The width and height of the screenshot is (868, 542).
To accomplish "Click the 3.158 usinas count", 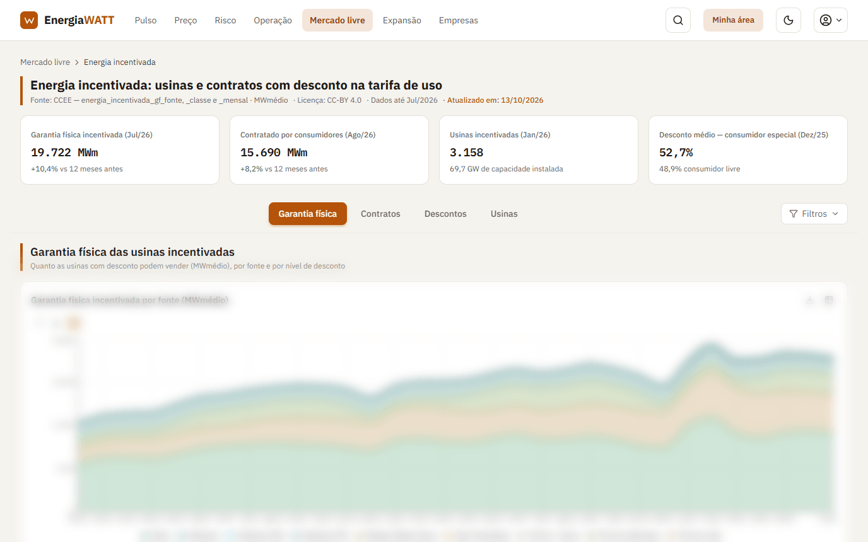I will 467,153.
